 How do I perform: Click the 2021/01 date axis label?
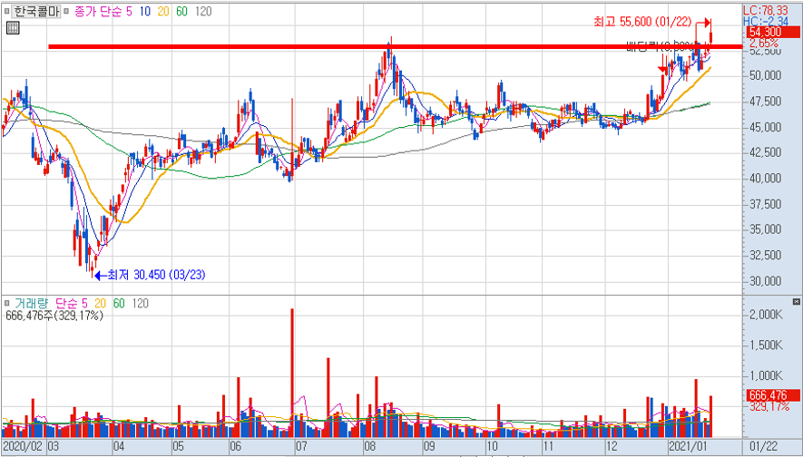point(690,446)
